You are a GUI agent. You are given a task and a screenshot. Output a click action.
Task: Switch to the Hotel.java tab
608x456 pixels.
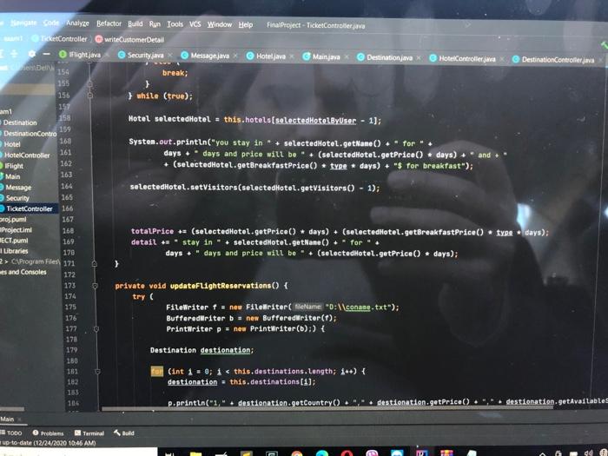pyautogui.click(x=266, y=56)
